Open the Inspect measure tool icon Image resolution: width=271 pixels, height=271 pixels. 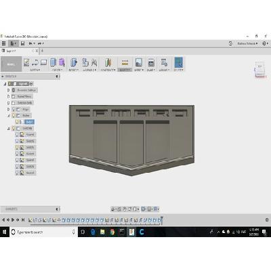click(125, 62)
